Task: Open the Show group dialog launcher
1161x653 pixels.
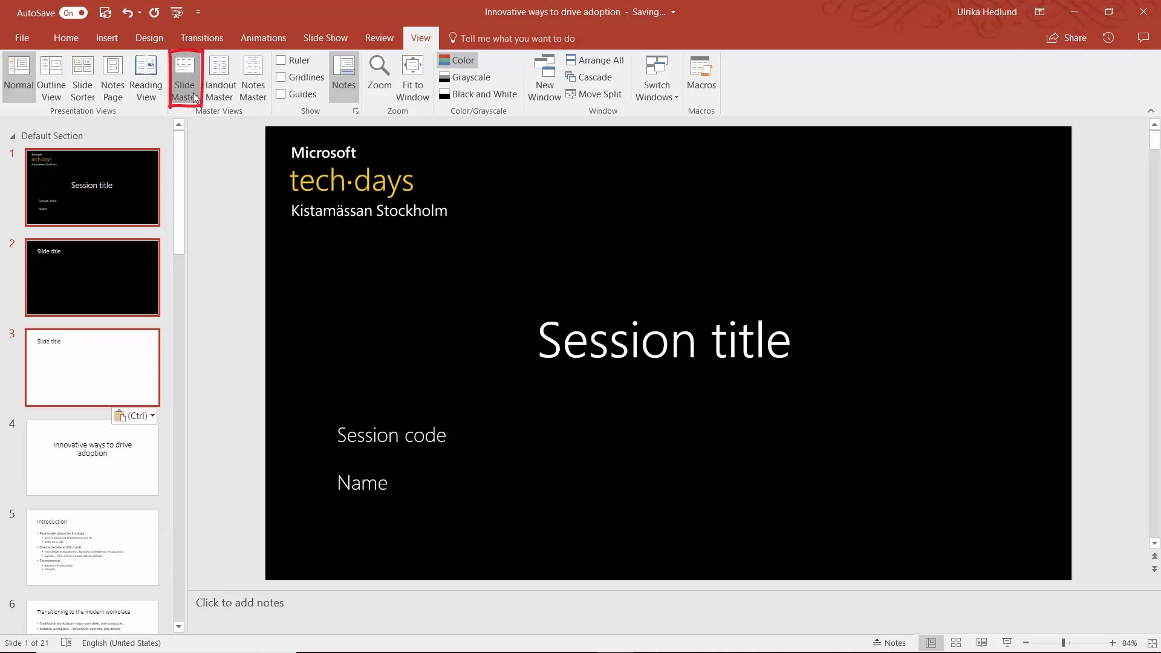Action: coord(356,111)
